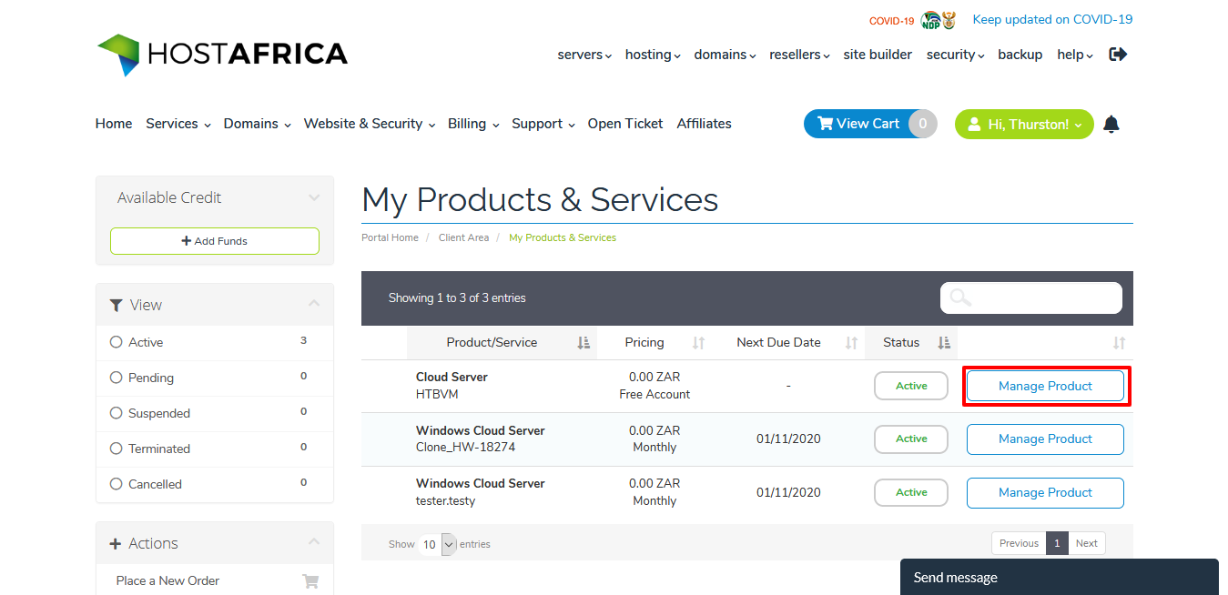Click the 'Showing 1 to 3 of 3 entries' text

point(457,297)
